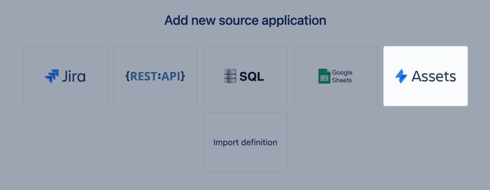The width and height of the screenshot is (490, 190).
Task: Click the word "API" in the logo
Action: pos(171,76)
